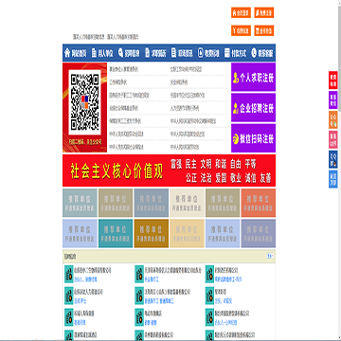
Task: Click the purple 微信扫码注册 button
Action: [x=253, y=138]
